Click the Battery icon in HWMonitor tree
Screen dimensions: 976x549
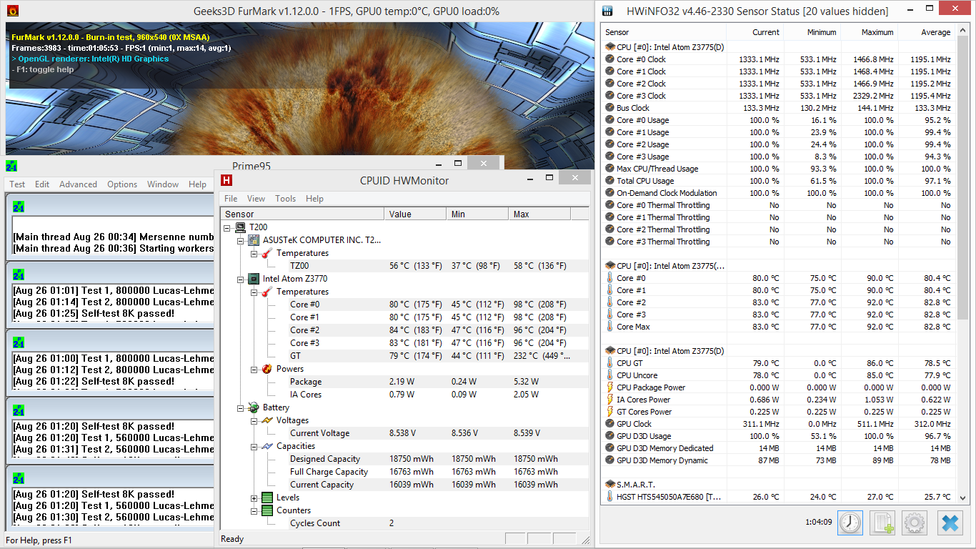coord(254,407)
